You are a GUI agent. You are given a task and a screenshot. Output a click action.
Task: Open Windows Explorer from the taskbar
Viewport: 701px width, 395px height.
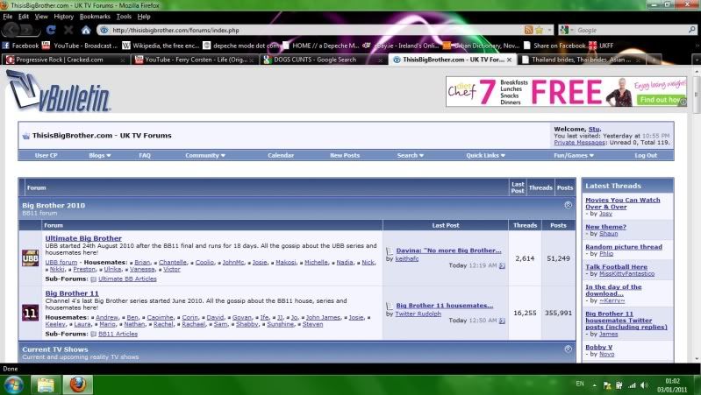45,384
